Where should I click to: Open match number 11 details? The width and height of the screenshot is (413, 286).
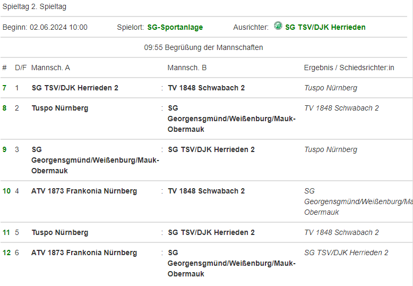pyautogui.click(x=6, y=232)
